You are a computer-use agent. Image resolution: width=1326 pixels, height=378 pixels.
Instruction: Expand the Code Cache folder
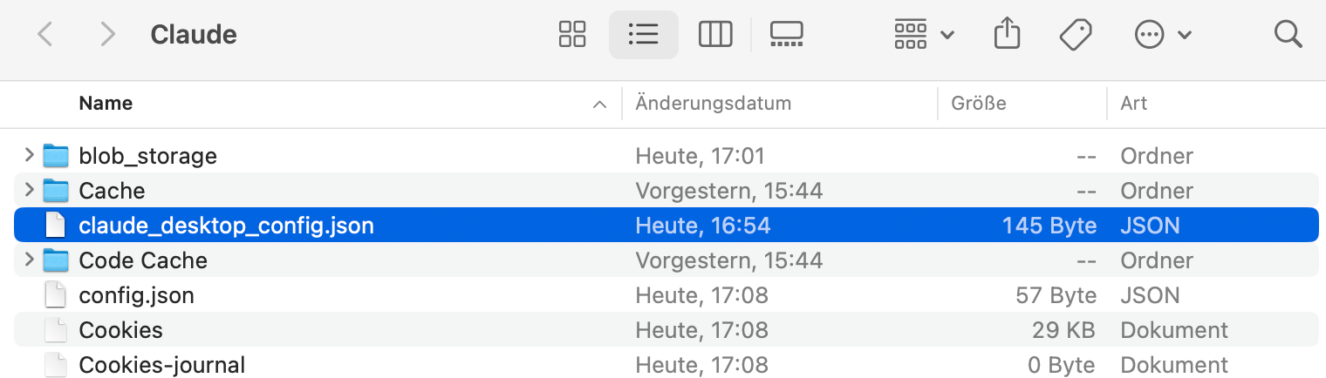[30, 260]
